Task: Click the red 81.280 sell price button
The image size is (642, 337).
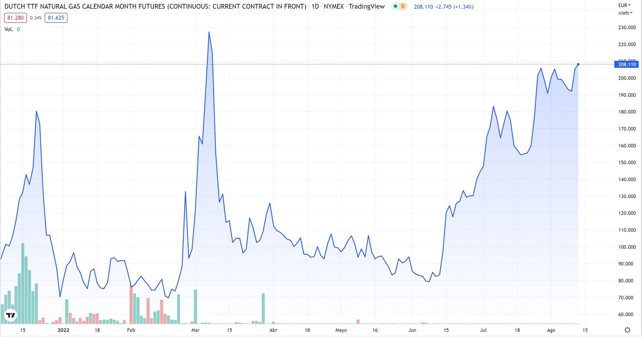Action: pos(16,18)
